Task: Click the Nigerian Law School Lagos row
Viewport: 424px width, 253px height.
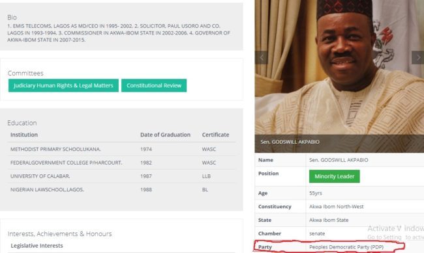Action: (122, 190)
